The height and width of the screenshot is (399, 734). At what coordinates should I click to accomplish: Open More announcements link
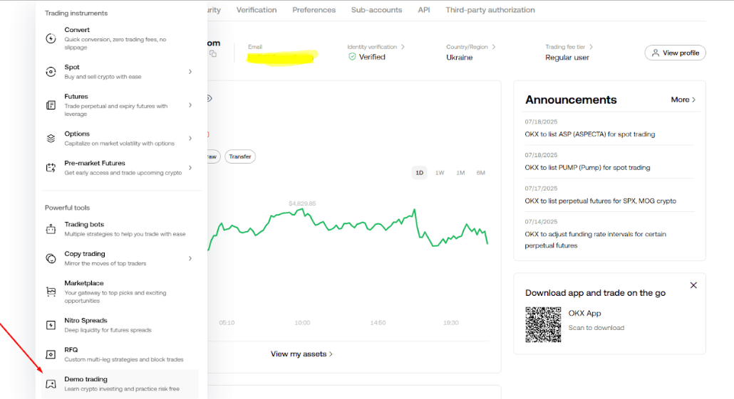[683, 100]
